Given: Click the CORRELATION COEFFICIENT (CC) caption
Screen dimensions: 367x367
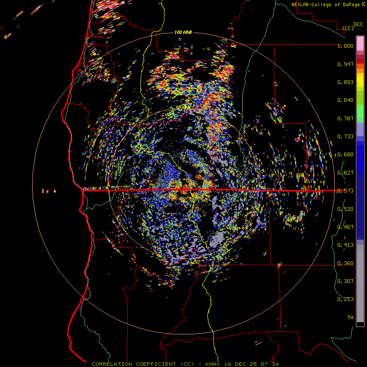Looking at the screenshot, I should click(143, 364).
